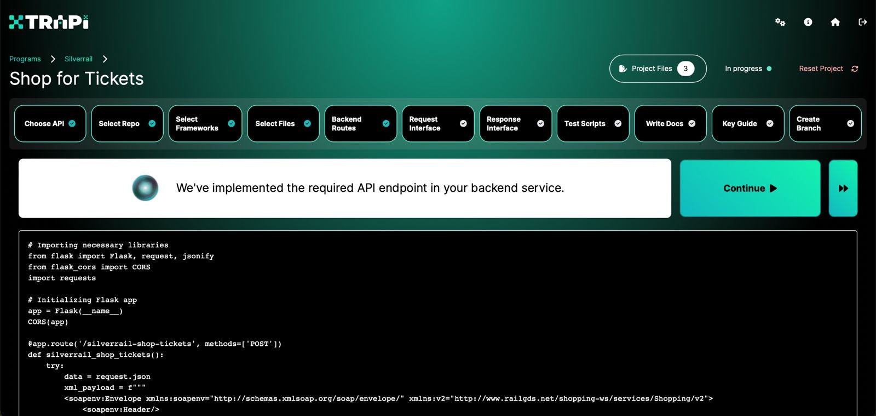
Task: Click the soapenv:Envelope XML line
Action: point(389,398)
